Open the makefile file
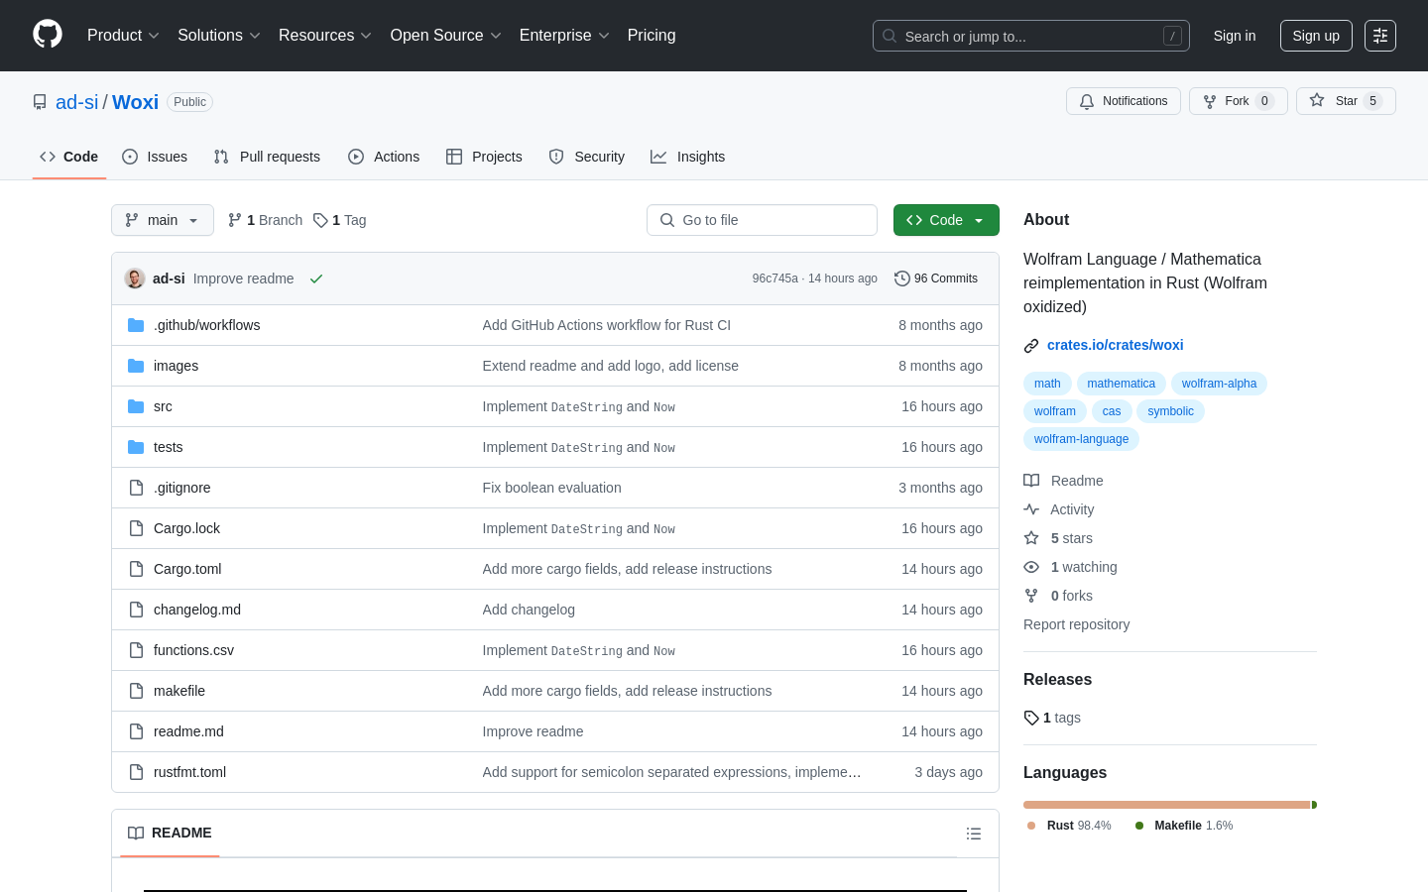This screenshot has height=892, width=1428. (x=179, y=691)
